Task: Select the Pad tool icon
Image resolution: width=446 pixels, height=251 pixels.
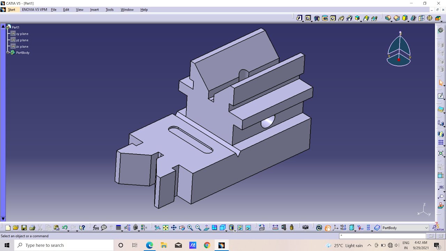Action: tap(299, 18)
